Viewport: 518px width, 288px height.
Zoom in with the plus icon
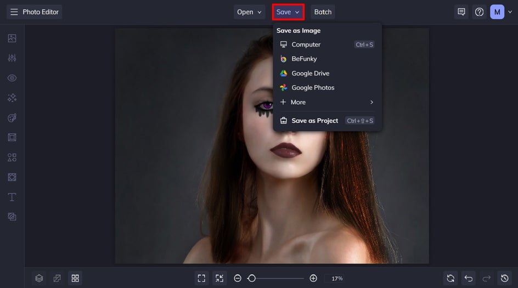tap(313, 279)
